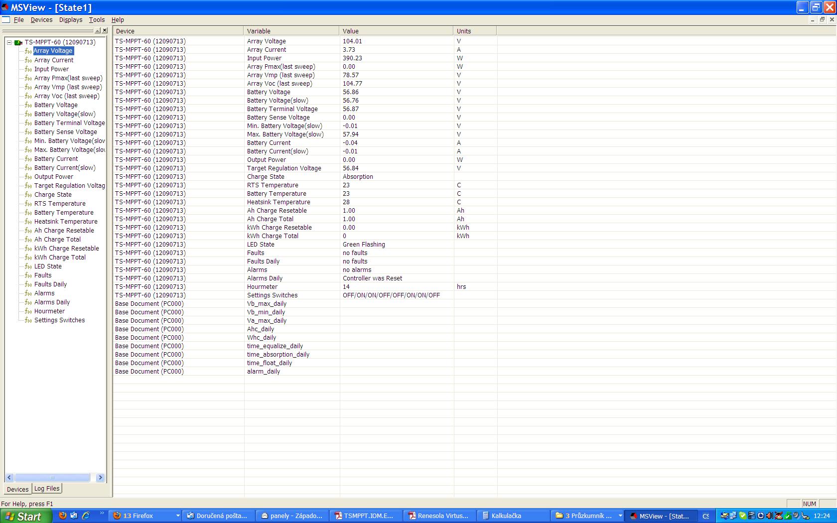Viewport: 837px width, 523px height.
Task: Select Battery Terminal Voltage in the tree
Action: tap(70, 123)
